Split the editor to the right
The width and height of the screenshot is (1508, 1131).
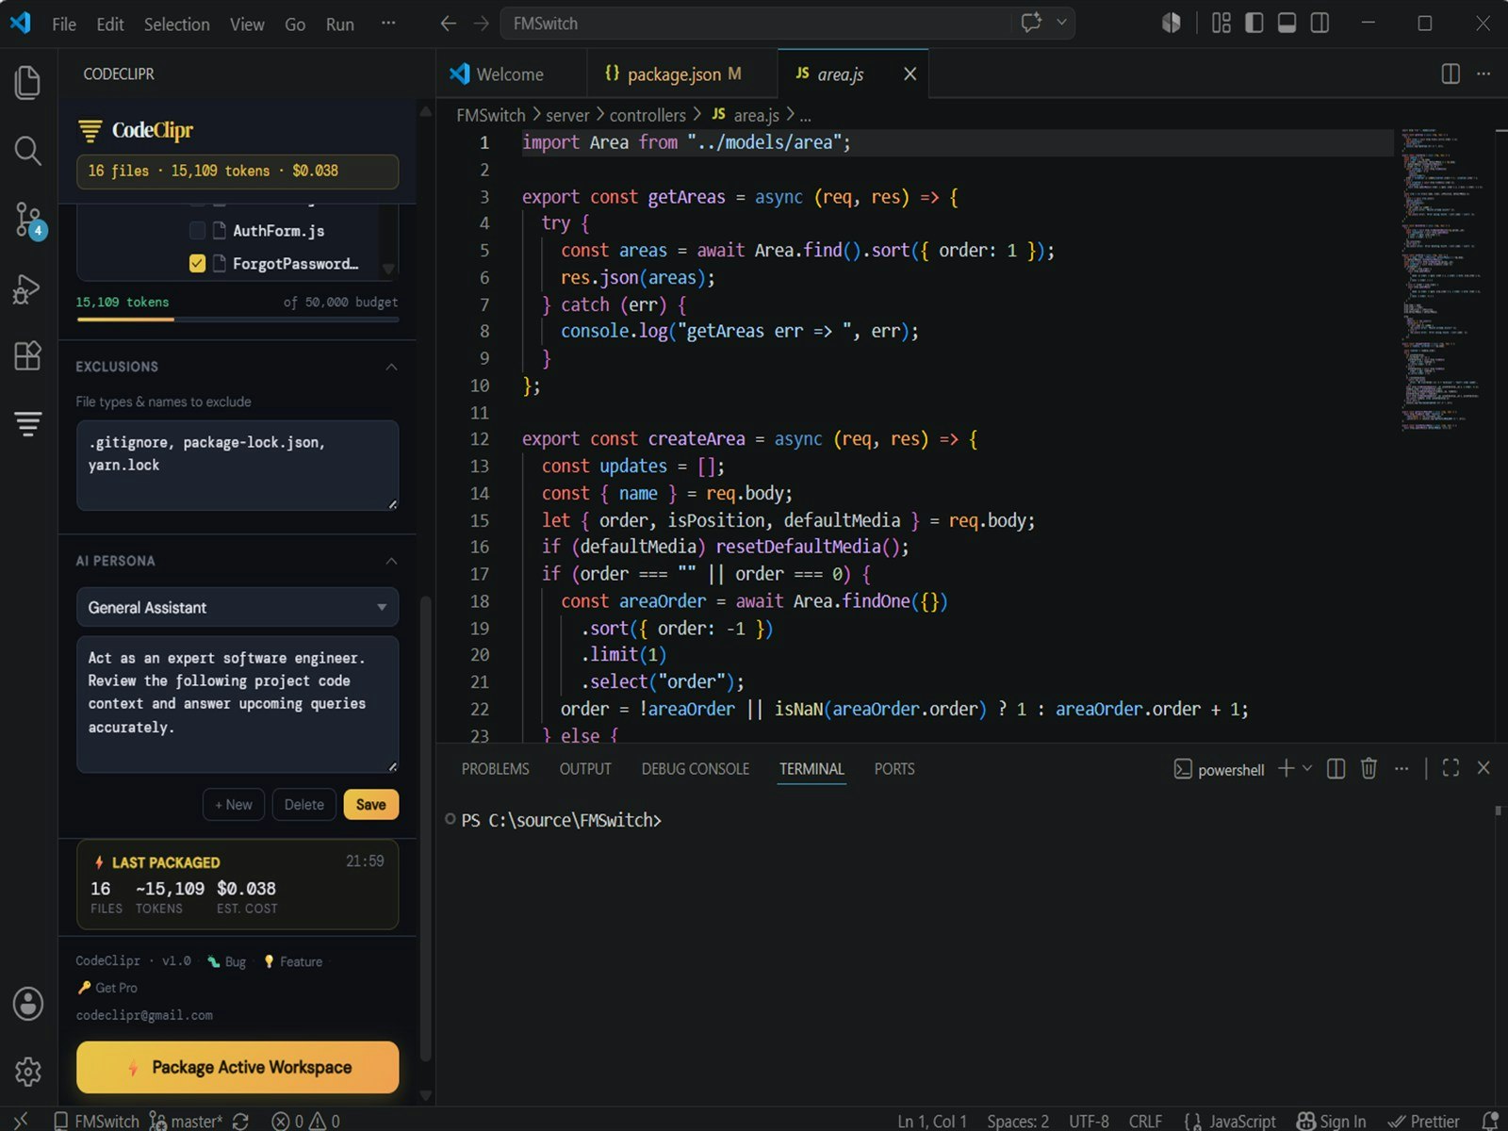click(x=1451, y=74)
